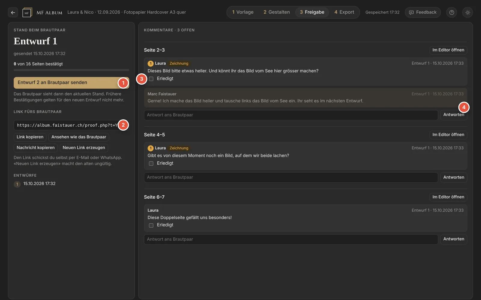Click the MF Album logo icon
The width and height of the screenshot is (481, 300).
coord(27,13)
